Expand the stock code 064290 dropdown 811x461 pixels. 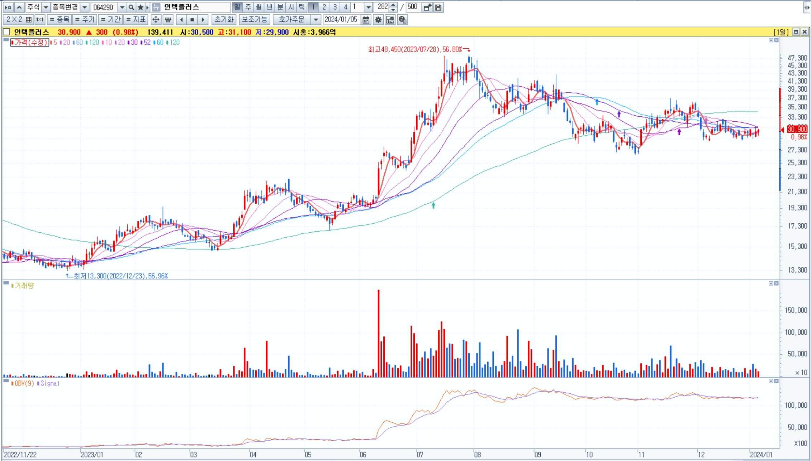[122, 7]
